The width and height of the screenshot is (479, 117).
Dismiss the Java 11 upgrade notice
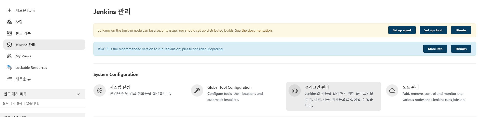coord(461,49)
